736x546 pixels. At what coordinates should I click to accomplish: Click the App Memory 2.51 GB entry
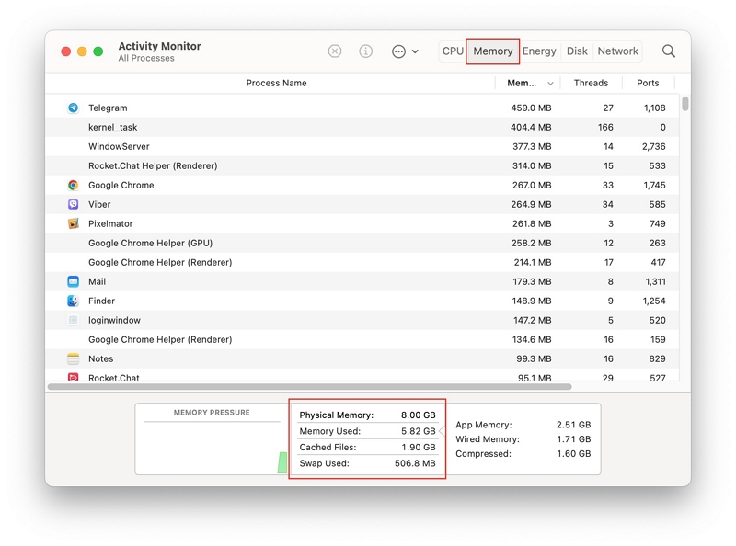(523, 425)
